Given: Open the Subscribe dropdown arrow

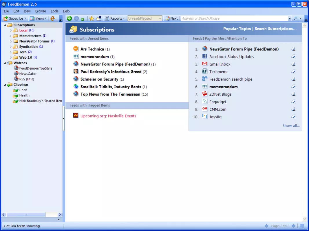Looking at the screenshot, I should point(25,18).
